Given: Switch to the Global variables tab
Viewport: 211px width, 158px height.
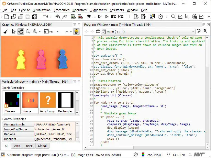Looking at the screenshot, I should (x=42, y=146).
